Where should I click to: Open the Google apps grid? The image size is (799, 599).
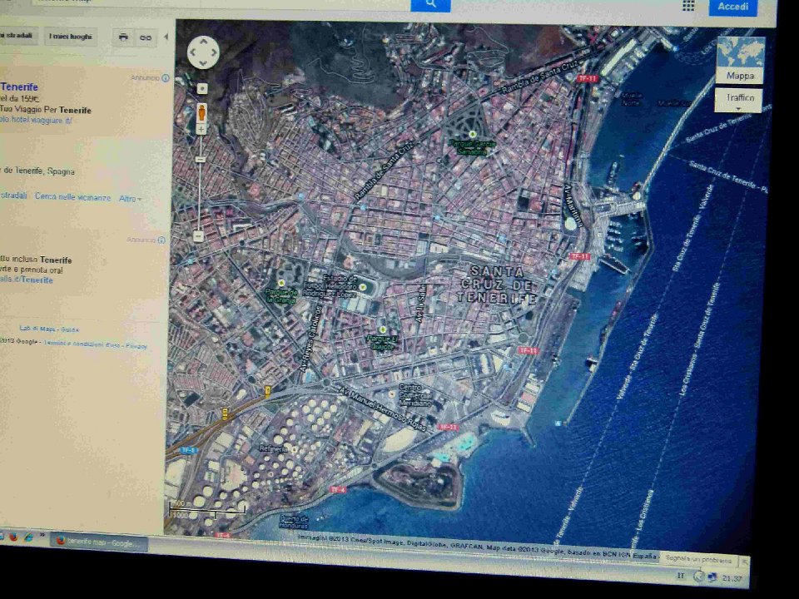(688, 6)
